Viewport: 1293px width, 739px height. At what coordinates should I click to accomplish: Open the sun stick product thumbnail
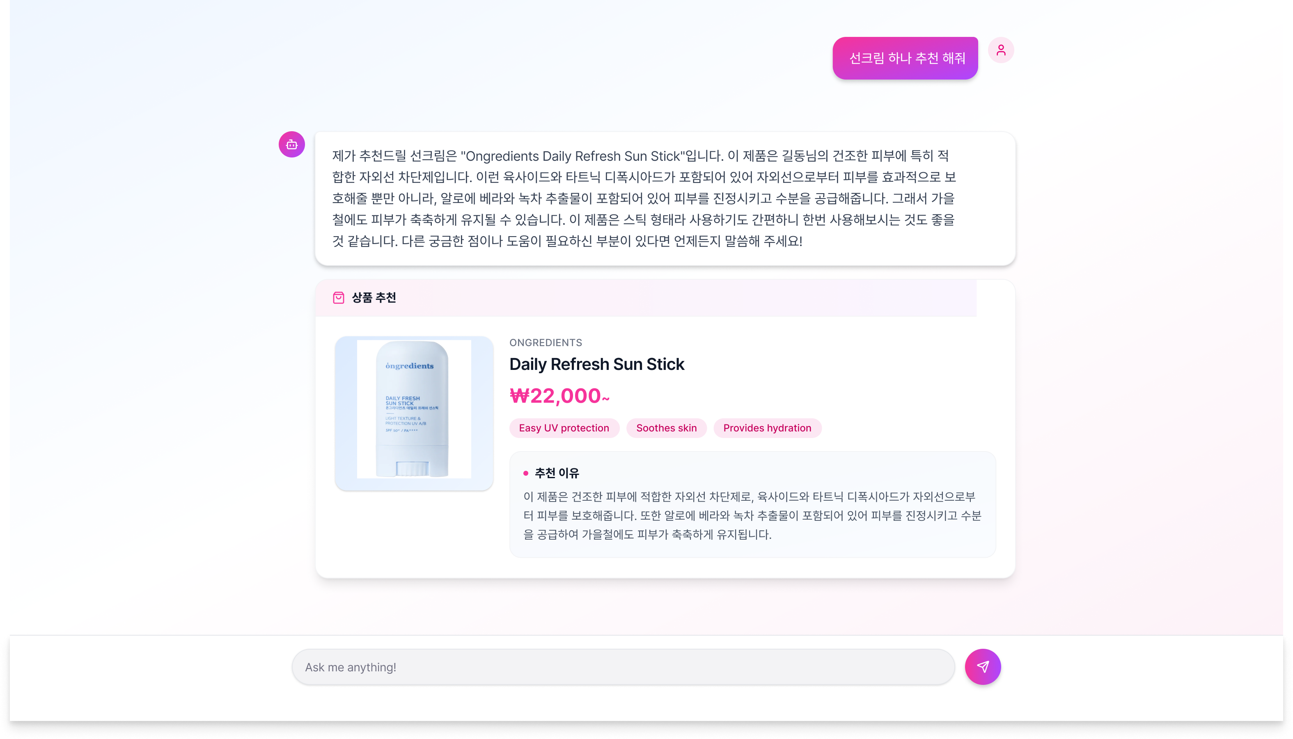[414, 413]
